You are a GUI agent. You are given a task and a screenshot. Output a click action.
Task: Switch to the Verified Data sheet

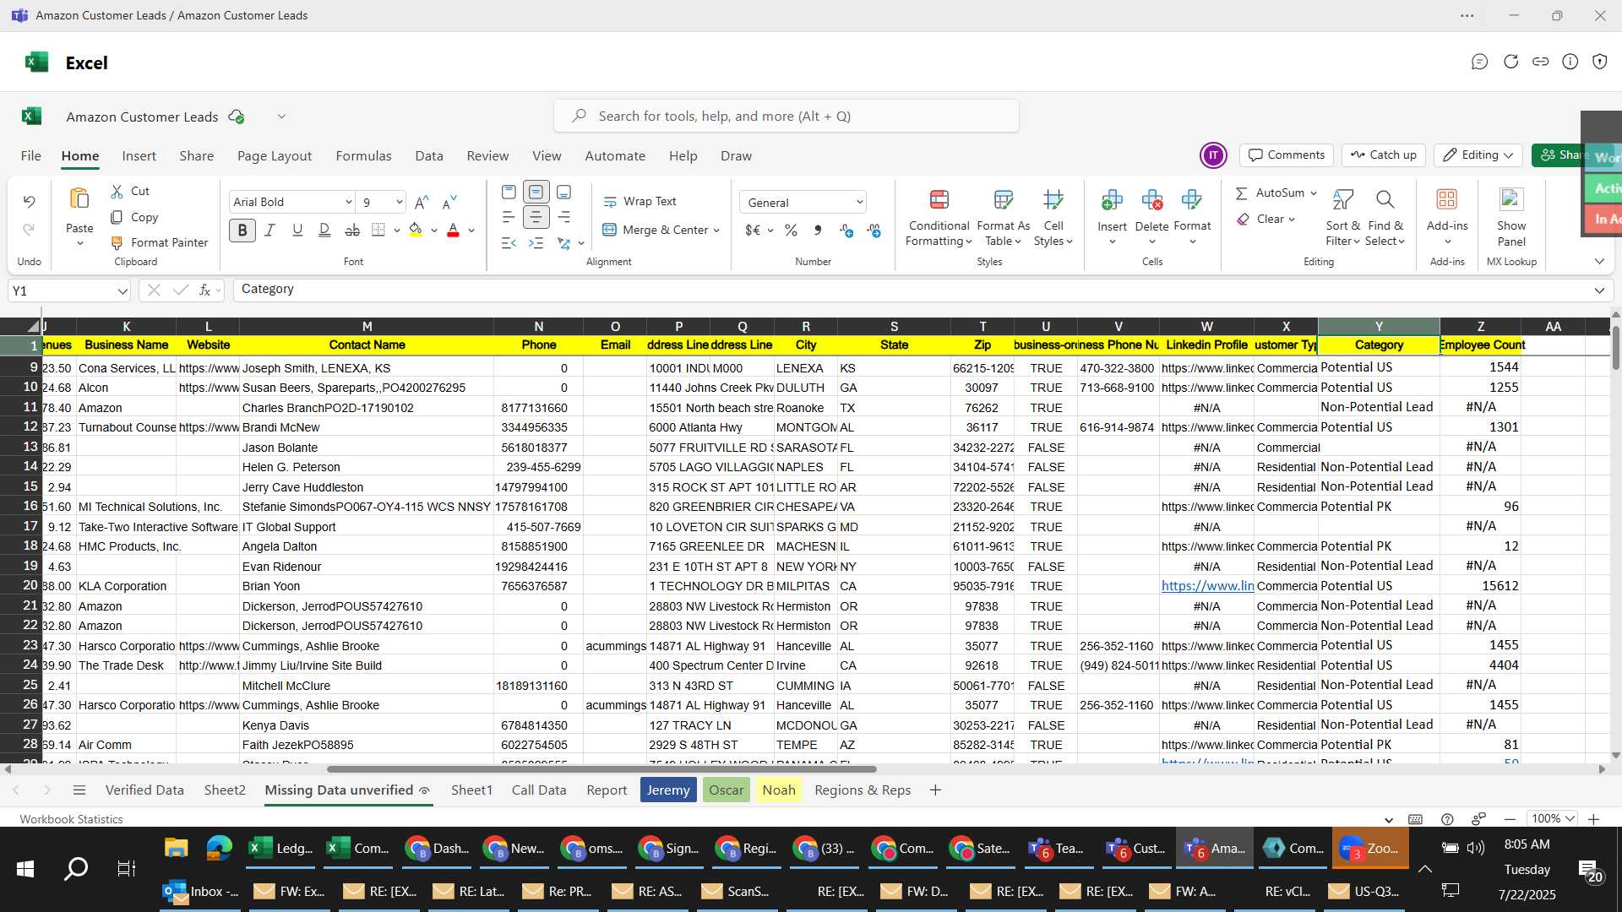(144, 790)
